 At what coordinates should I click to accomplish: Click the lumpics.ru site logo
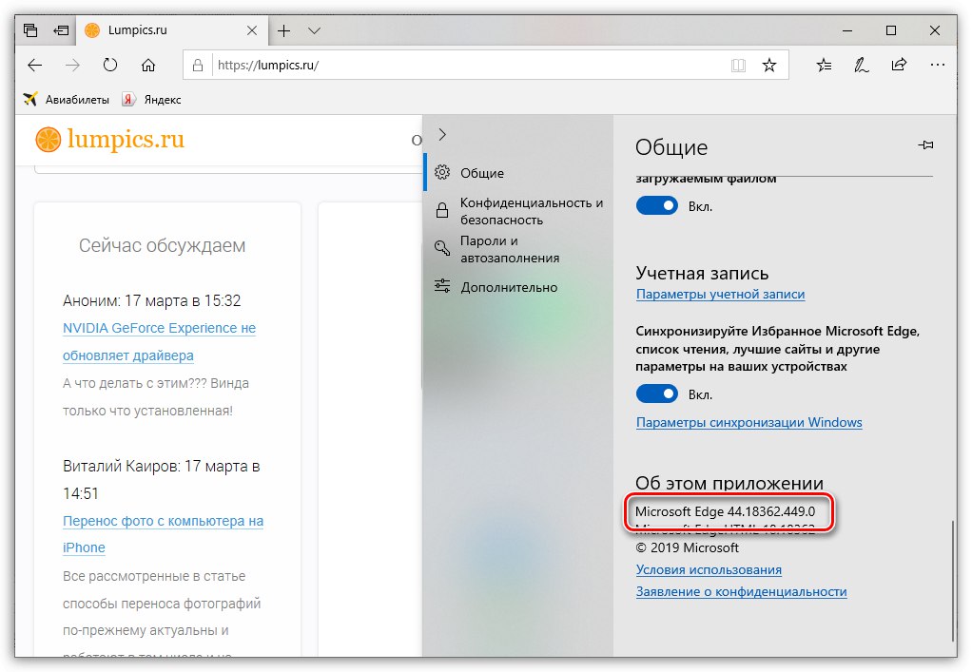pos(109,140)
